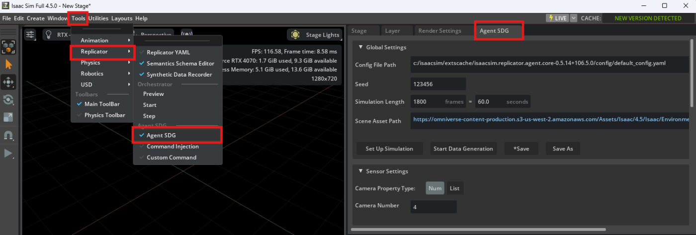Click the Simulation Length seconds field
The image size is (696, 235).
pos(503,101)
